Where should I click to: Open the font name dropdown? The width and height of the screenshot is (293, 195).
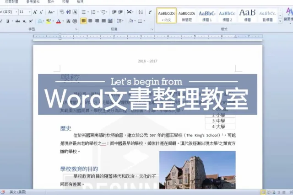16,12
